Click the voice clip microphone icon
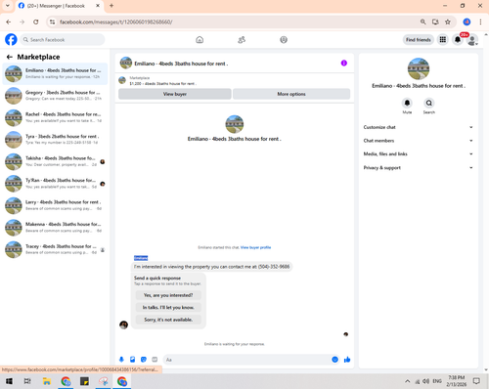The width and height of the screenshot is (489, 389). point(121,360)
